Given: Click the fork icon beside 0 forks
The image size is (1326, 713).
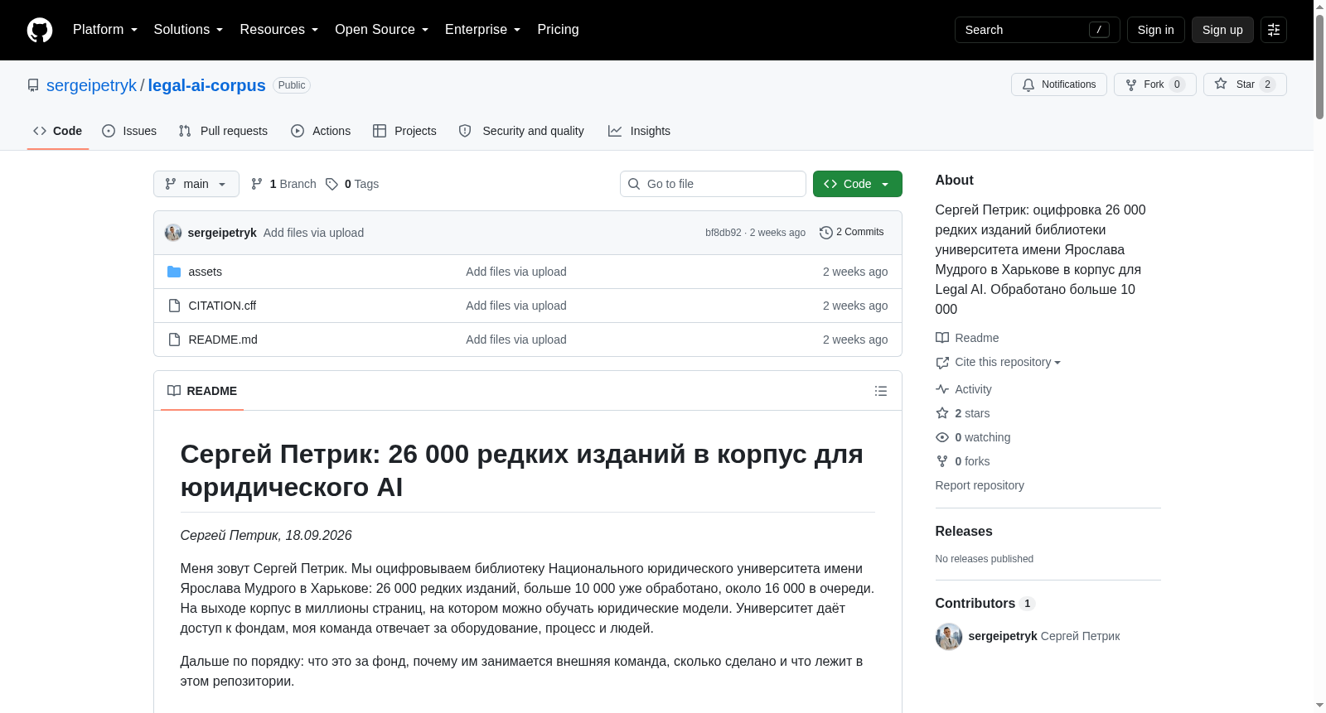Looking at the screenshot, I should 942,461.
